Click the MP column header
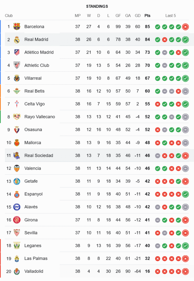 (x=78, y=15)
